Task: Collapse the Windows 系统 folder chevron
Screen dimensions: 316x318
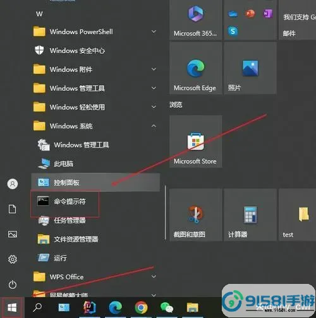Action: [x=154, y=126]
